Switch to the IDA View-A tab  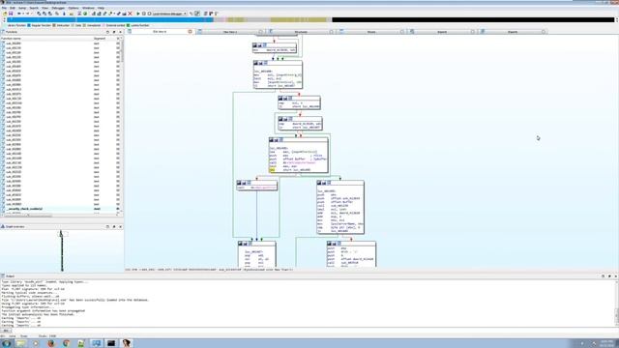tap(160, 32)
